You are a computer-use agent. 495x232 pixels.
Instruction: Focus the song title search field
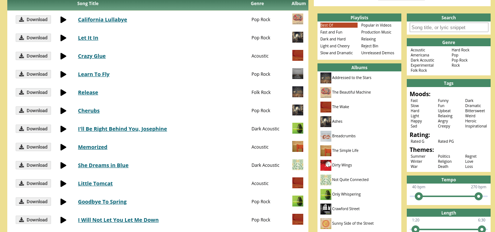point(449,27)
